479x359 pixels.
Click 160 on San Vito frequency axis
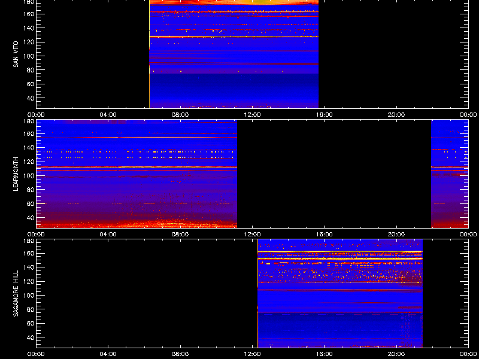(x=30, y=14)
